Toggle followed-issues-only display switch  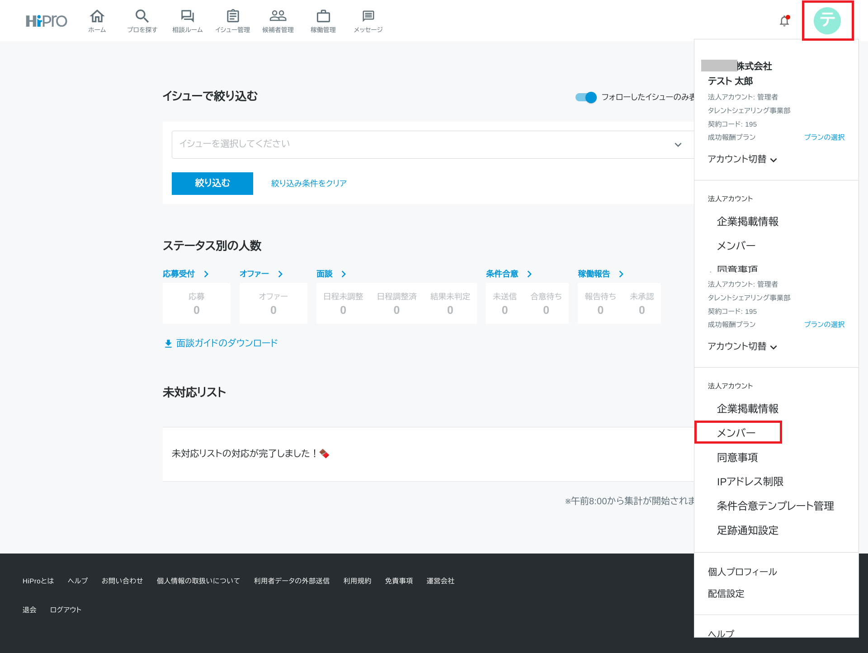click(586, 97)
